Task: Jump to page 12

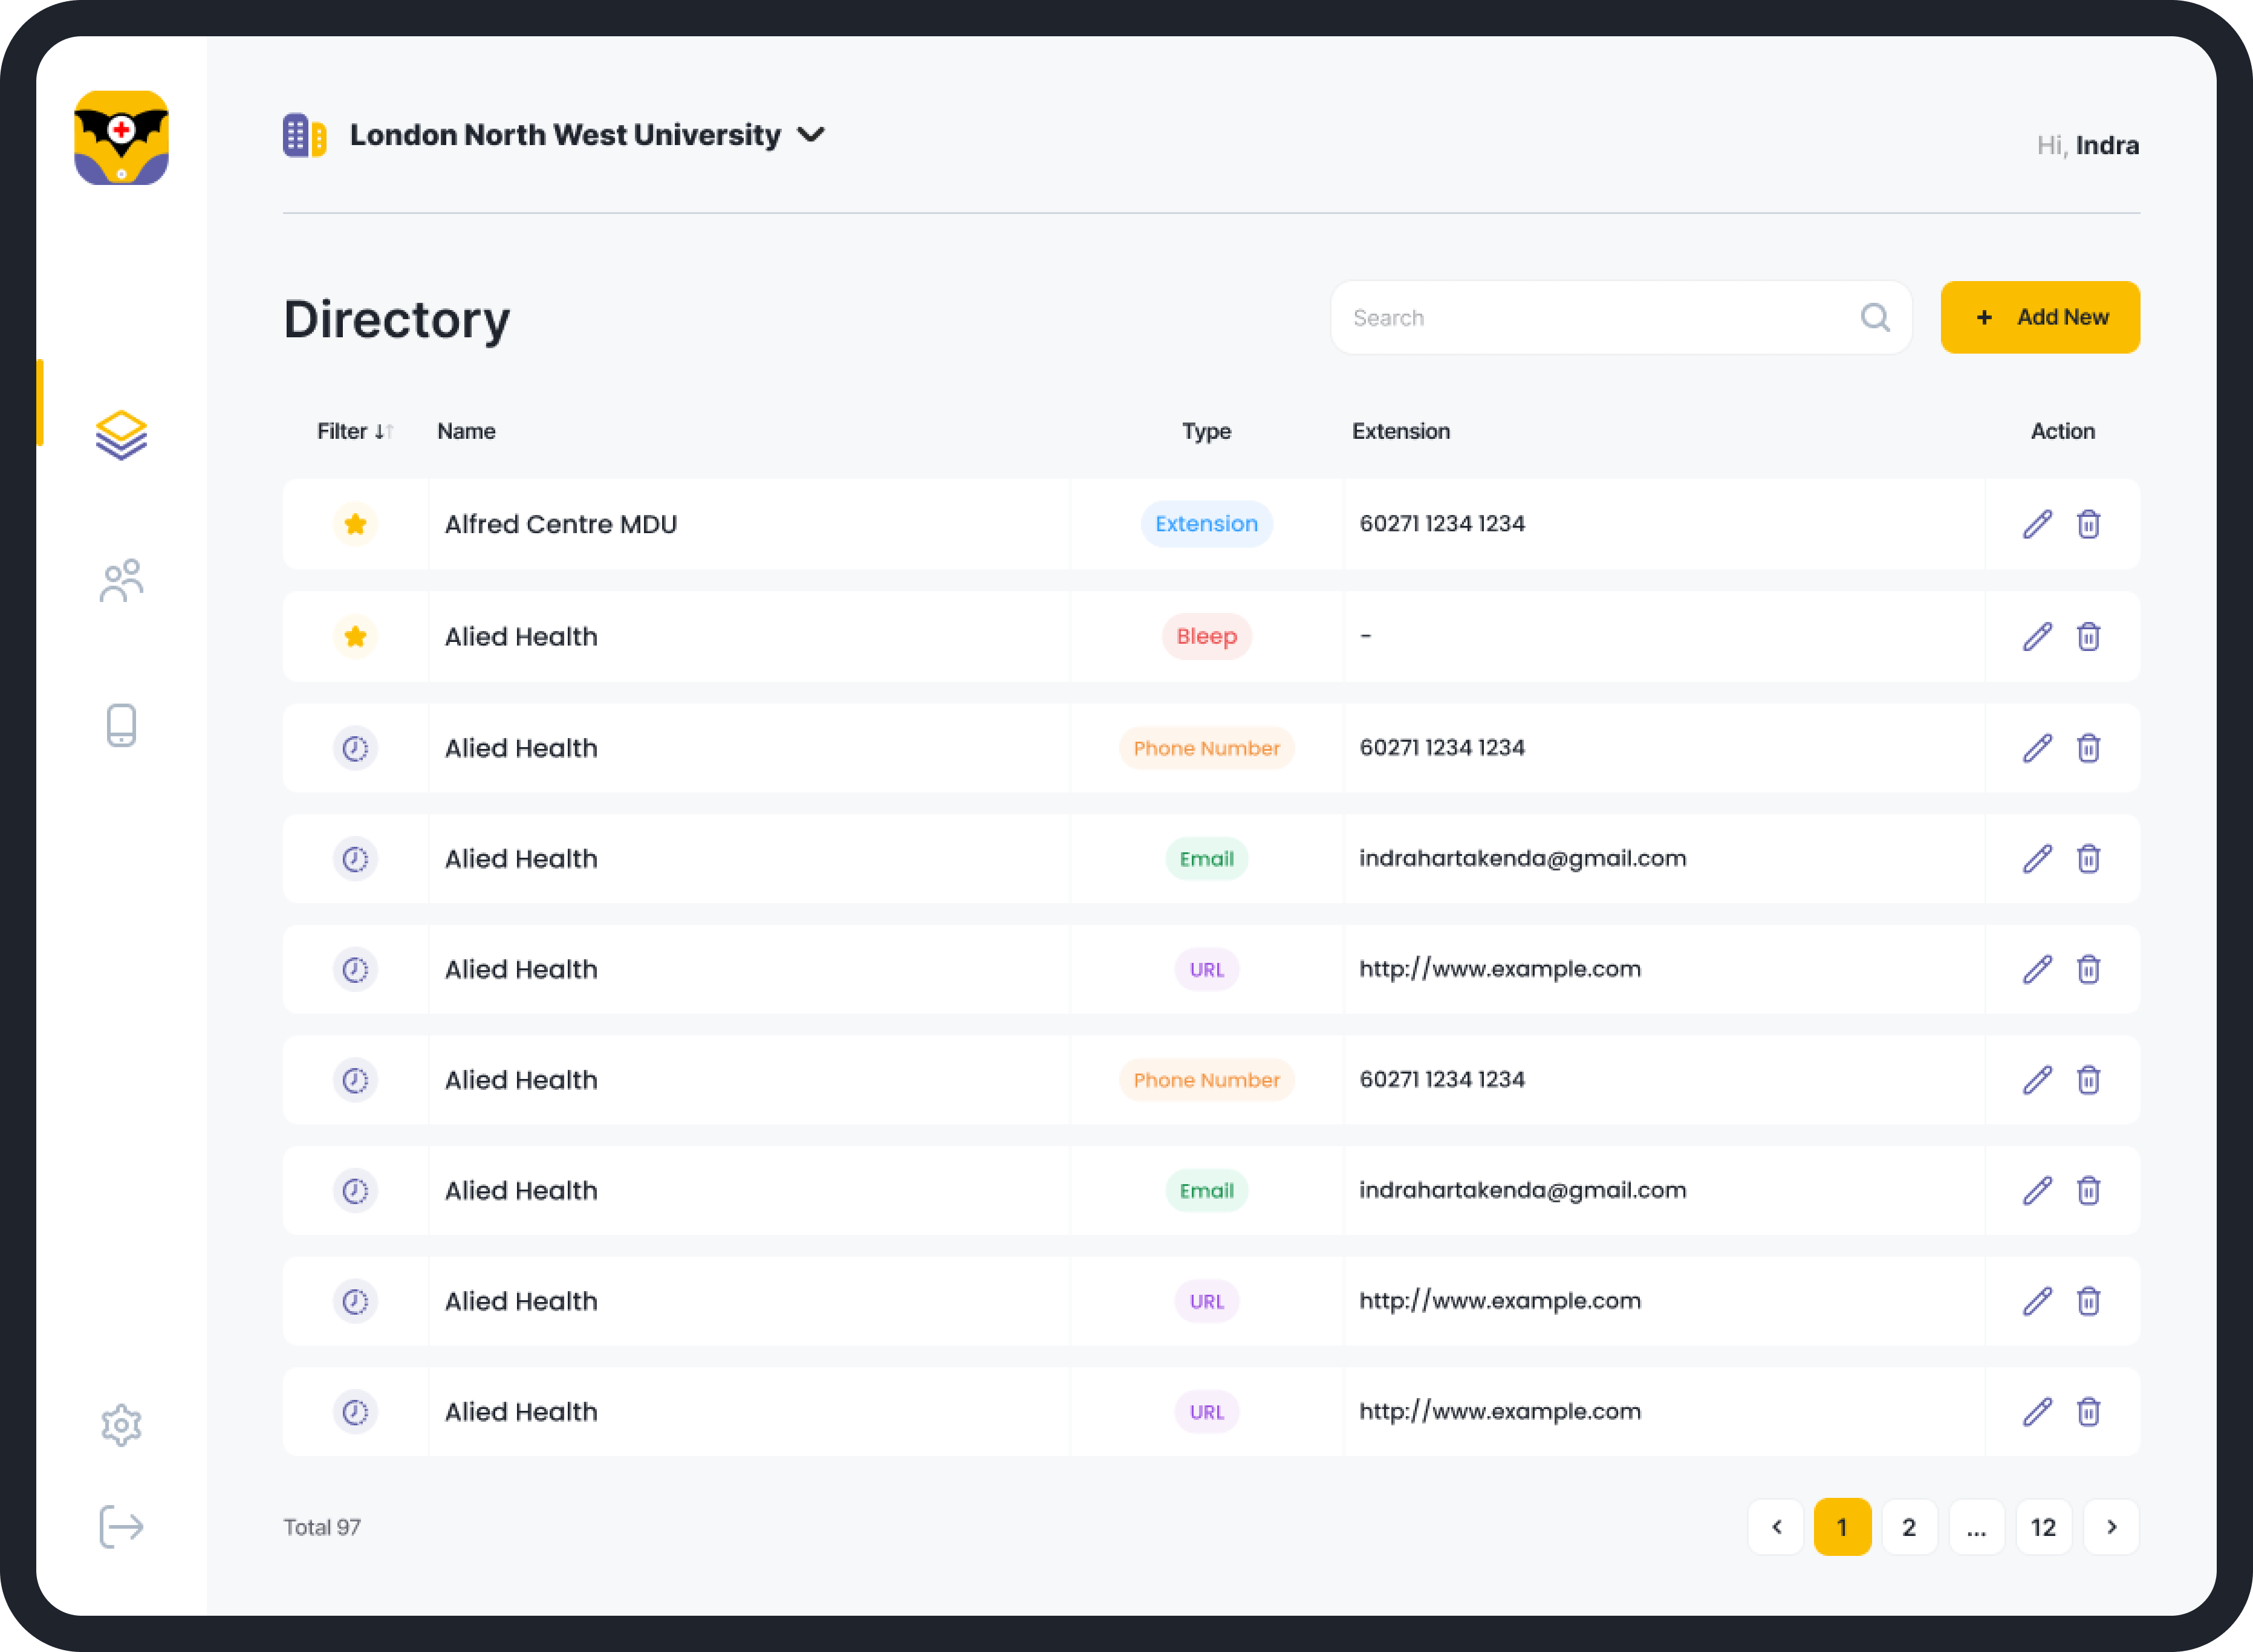Action: coord(2043,1527)
